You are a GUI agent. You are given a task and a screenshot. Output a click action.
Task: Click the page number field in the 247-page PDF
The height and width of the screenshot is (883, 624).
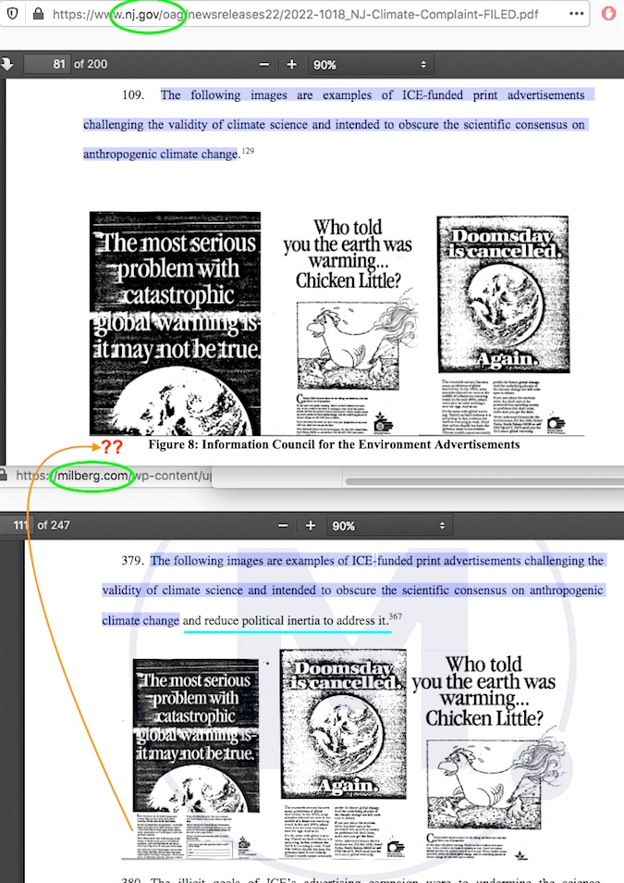16,526
